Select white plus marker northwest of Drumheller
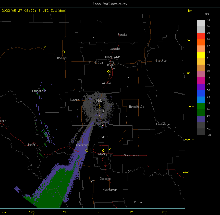This screenshot has height=215, width=220. 156,96
